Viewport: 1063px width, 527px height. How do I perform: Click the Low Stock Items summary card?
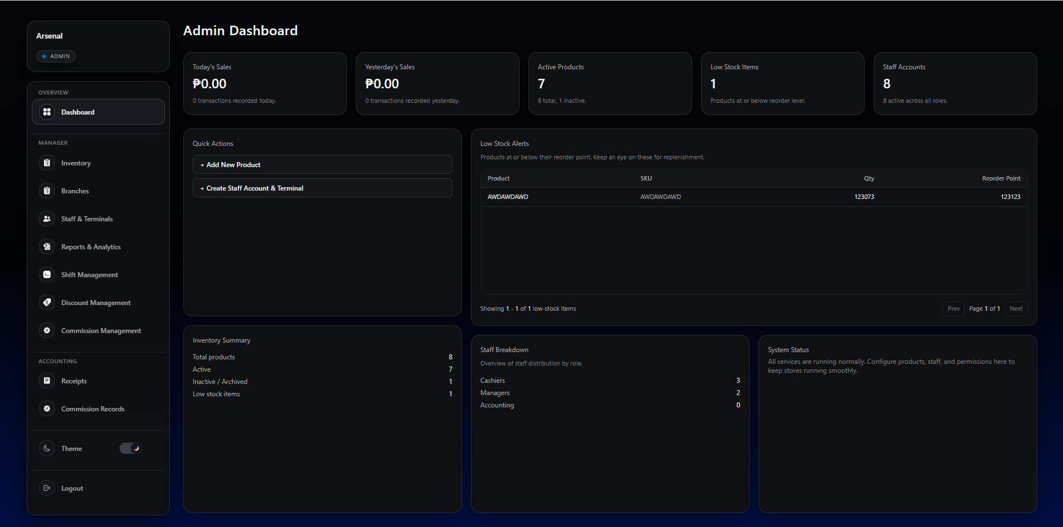(x=782, y=84)
